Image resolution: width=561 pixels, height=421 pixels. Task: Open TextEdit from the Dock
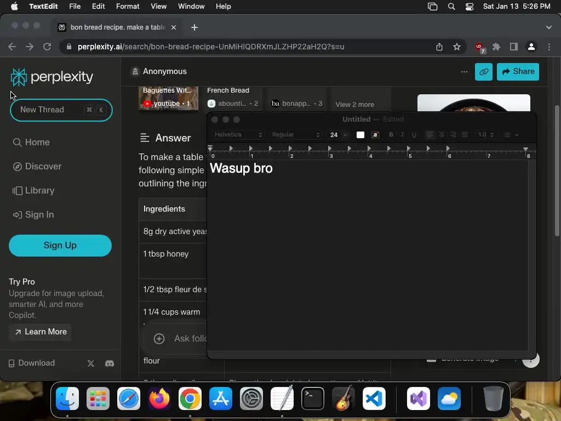[282, 399]
